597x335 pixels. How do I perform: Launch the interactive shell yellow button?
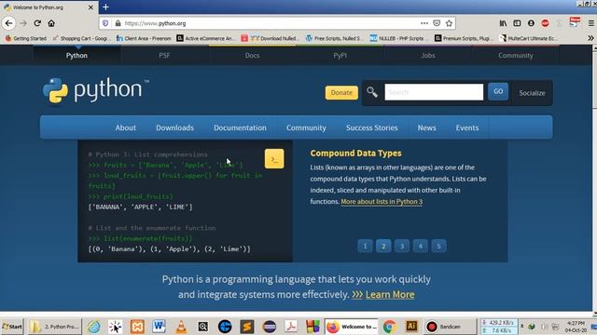click(x=274, y=159)
